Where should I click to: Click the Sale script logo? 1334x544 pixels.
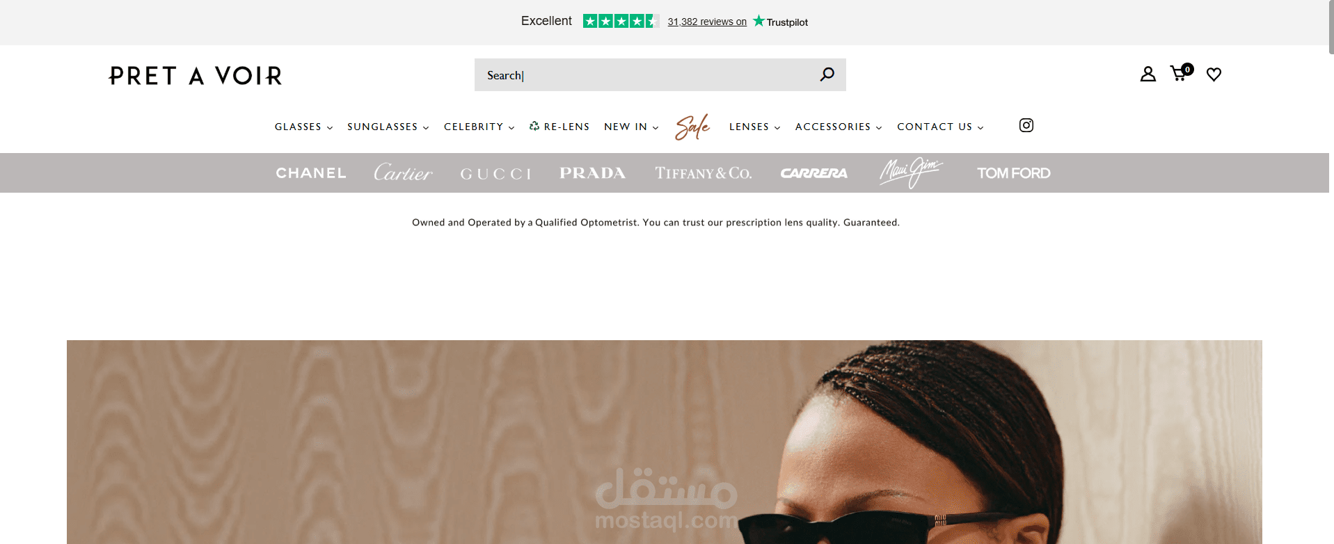[692, 127]
